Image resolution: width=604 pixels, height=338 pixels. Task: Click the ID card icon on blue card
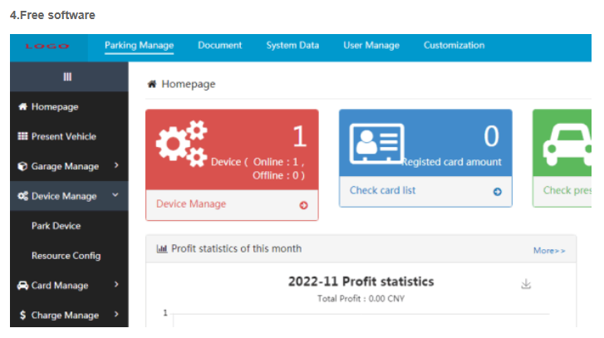point(376,145)
